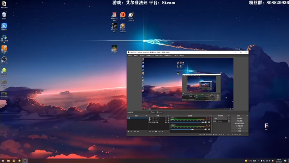The width and height of the screenshot is (289, 163).
Task: Open the Profile (配置文件) menu in OBS
Action: (x=159, y=55)
